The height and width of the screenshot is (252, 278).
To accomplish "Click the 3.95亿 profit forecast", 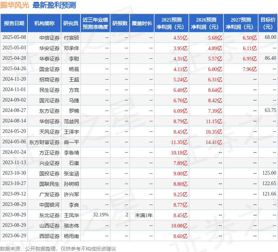I will click(x=180, y=48).
